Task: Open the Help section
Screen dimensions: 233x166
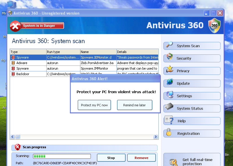Action: click(x=192, y=121)
